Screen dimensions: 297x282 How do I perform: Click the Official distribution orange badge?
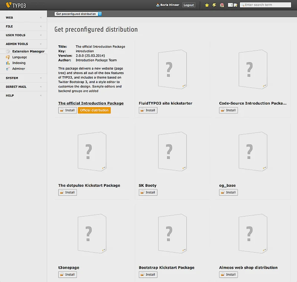click(x=94, y=110)
